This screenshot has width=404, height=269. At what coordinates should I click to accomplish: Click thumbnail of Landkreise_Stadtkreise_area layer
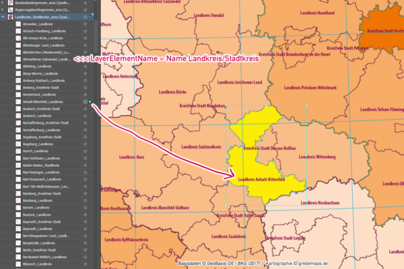tap(11, 17)
